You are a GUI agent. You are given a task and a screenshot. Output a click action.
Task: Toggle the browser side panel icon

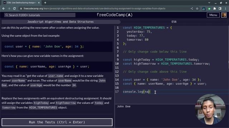tap(220, 9)
